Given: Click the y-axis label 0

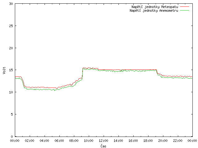Looking at the screenshot, I should click(x=12, y=137).
